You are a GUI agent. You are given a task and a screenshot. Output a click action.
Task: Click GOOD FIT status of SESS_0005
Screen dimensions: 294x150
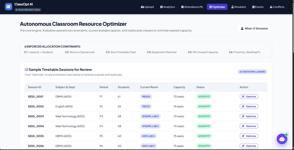click(x=204, y=136)
